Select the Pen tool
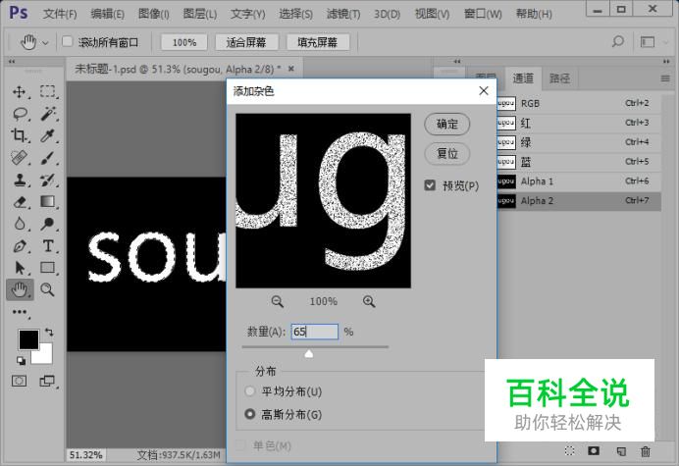This screenshot has height=466, width=679. click(19, 246)
